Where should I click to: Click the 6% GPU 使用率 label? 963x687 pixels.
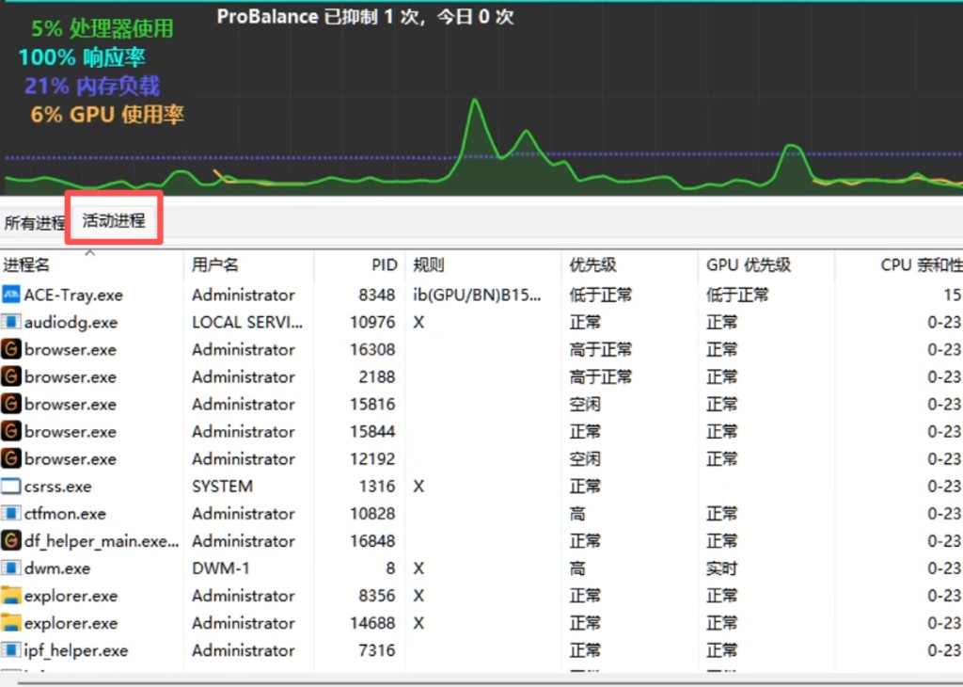(x=107, y=114)
